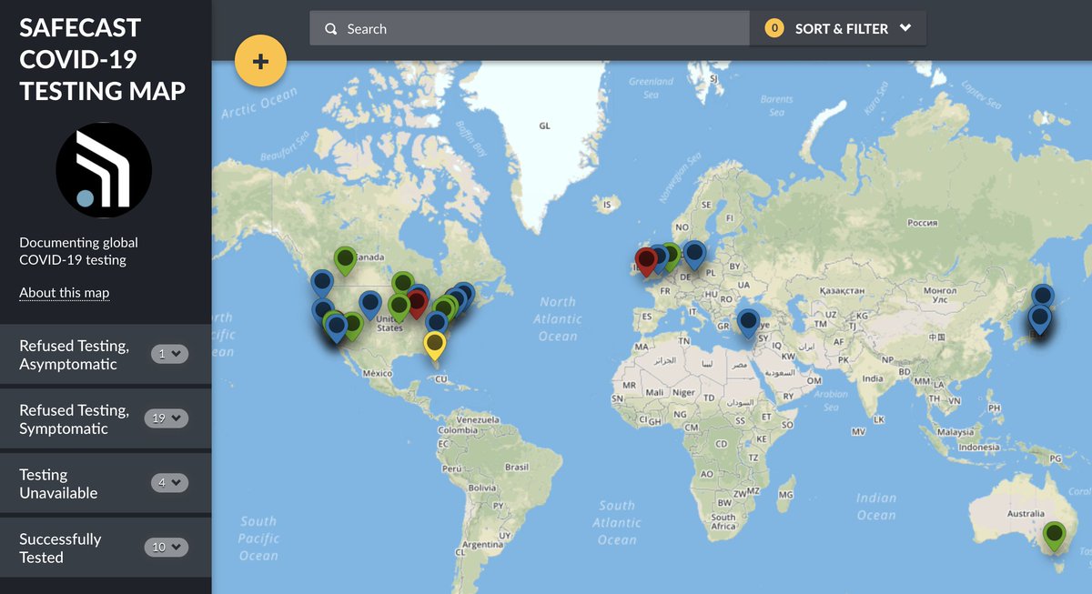Select the blue pin in central western US
This screenshot has width=1092, height=594.
point(369,306)
